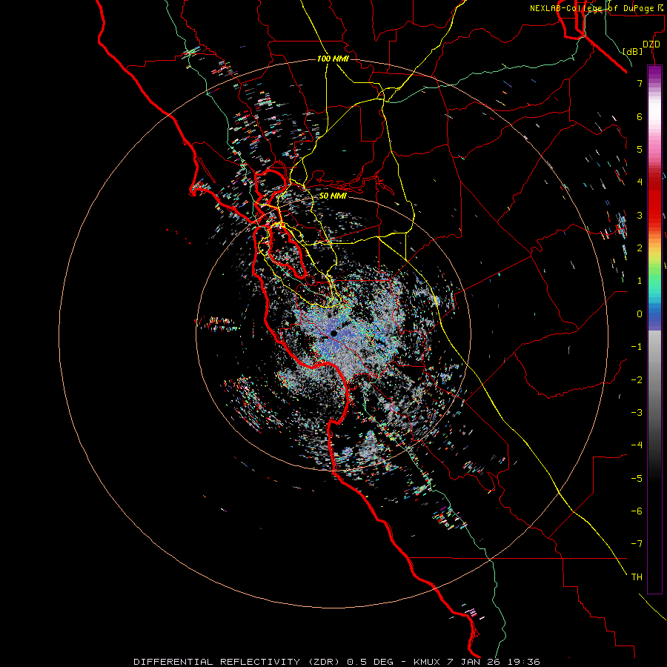Click the 5 value on color scale

tap(640, 149)
